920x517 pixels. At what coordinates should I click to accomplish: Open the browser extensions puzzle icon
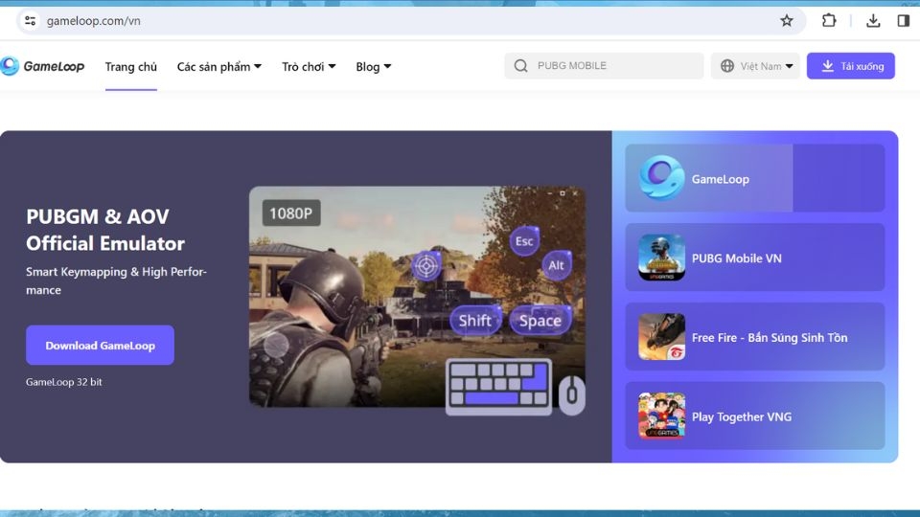click(828, 20)
